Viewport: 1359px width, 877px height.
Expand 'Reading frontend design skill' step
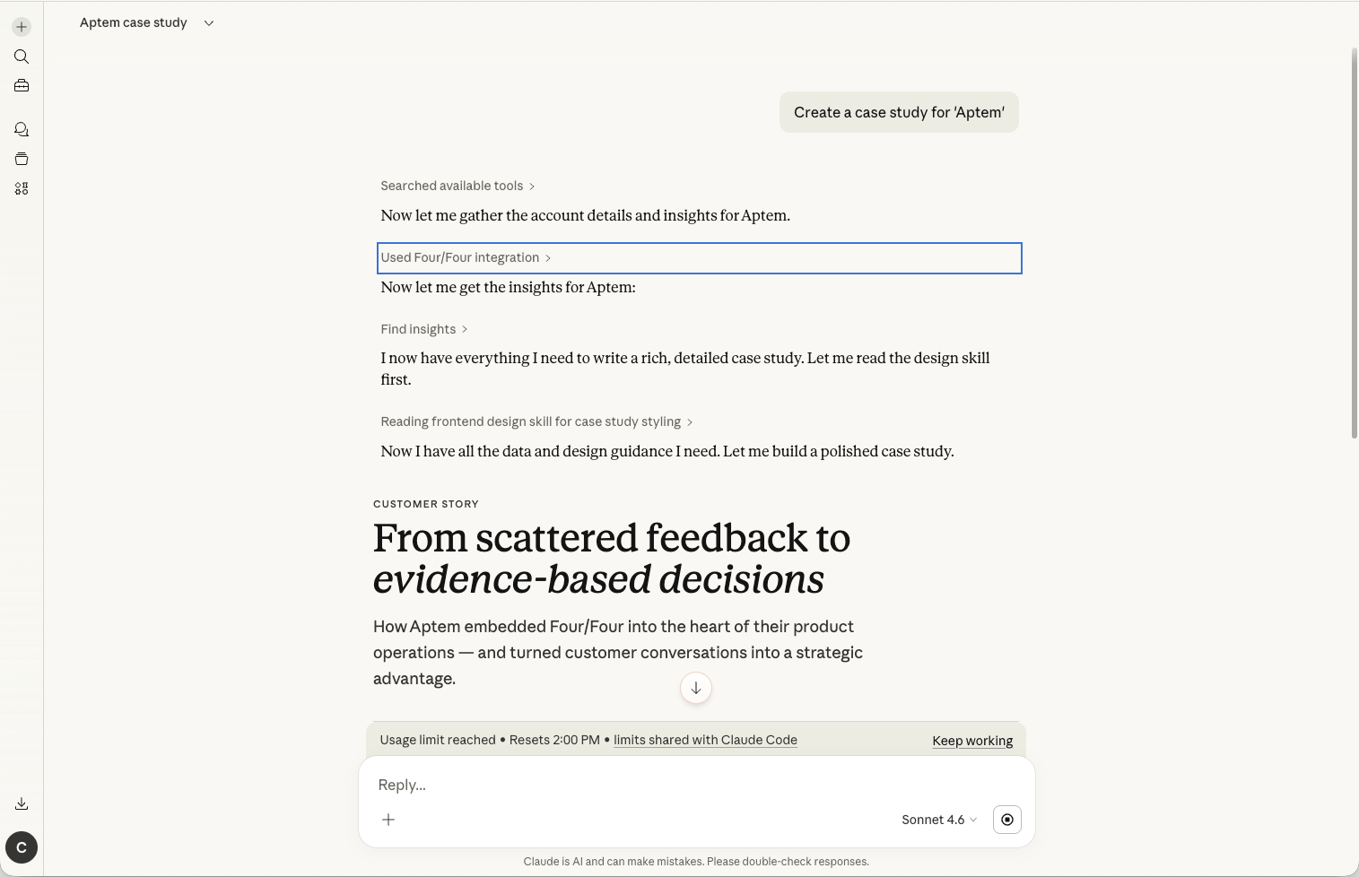tap(536, 421)
